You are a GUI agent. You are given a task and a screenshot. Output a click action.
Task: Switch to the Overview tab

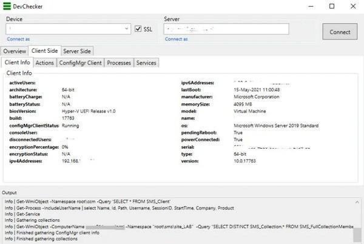point(15,51)
